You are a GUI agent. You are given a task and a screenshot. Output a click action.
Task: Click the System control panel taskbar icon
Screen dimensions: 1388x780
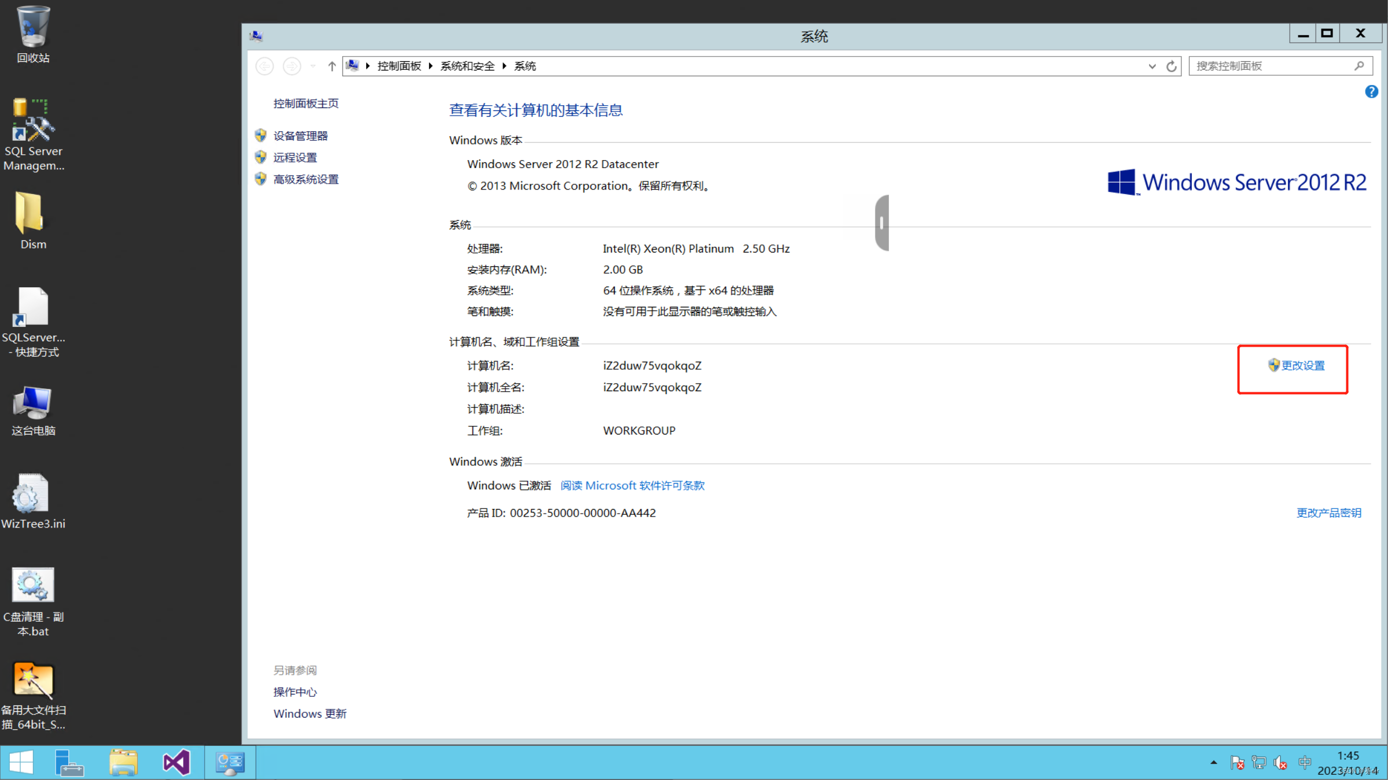230,762
